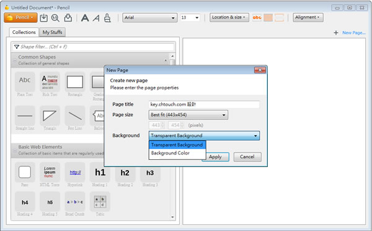The height and width of the screenshot is (231, 372).
Task: Close the Common Shapes collection with x
Action: click(166, 61)
